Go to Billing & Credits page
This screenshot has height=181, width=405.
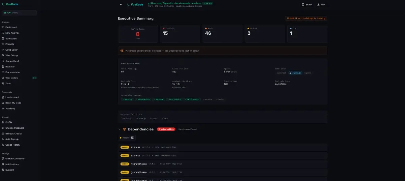13,134
